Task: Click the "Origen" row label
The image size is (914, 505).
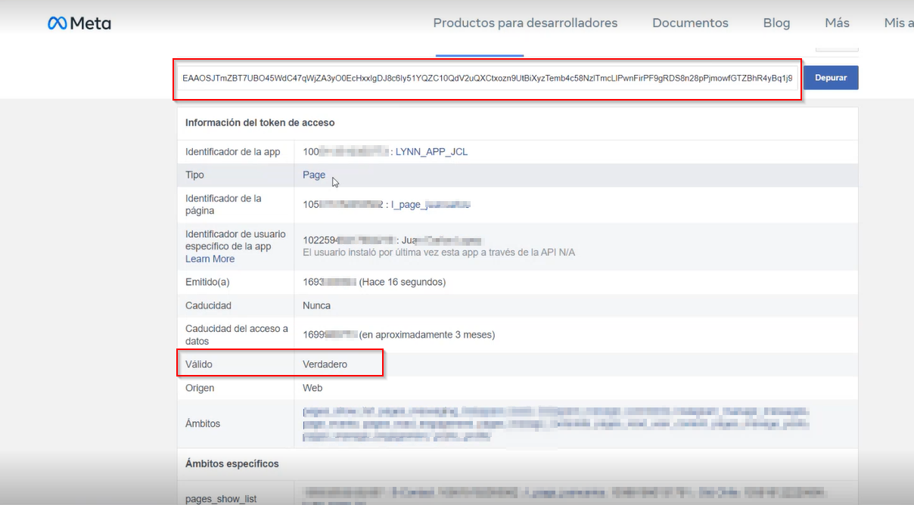Action: coord(200,388)
